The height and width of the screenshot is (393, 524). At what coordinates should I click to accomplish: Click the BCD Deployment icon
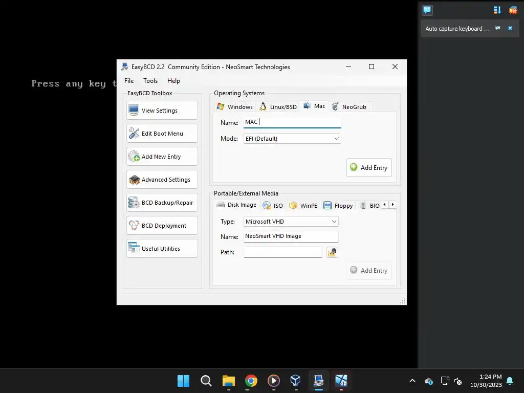(134, 225)
